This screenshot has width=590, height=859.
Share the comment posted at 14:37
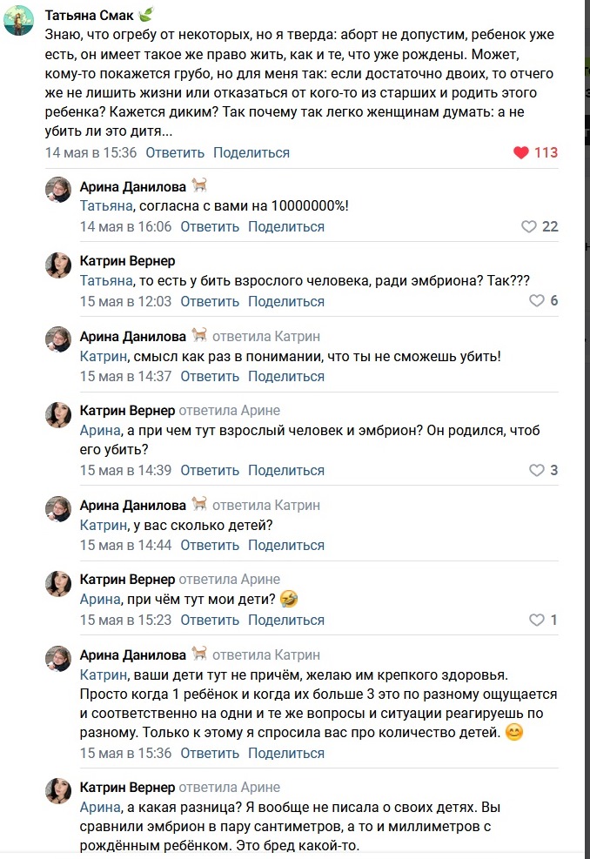pyautogui.click(x=285, y=376)
